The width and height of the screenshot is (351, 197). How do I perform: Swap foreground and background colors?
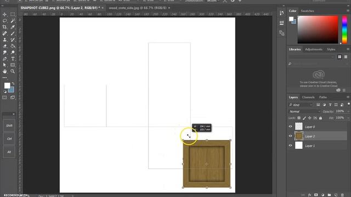13,83
